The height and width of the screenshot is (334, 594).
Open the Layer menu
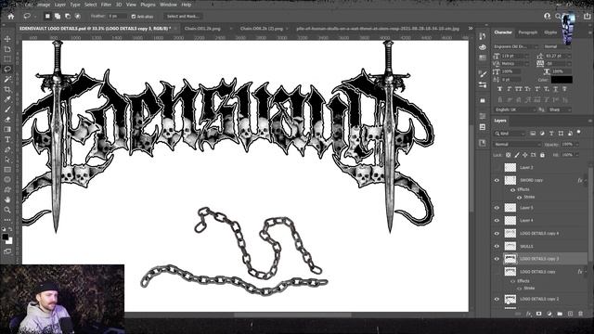(60, 5)
